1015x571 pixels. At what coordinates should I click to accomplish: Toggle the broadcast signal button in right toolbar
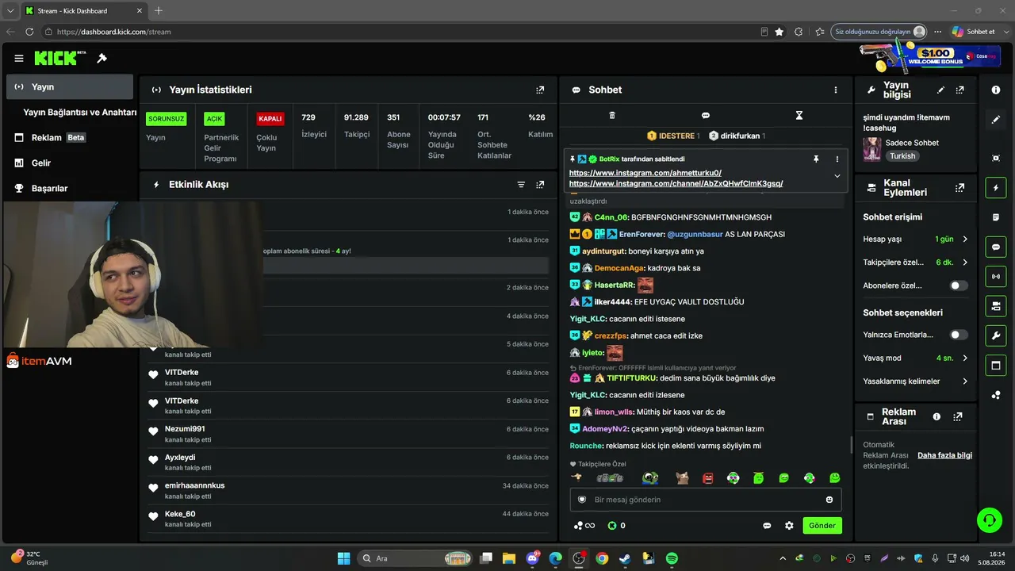[996, 276]
